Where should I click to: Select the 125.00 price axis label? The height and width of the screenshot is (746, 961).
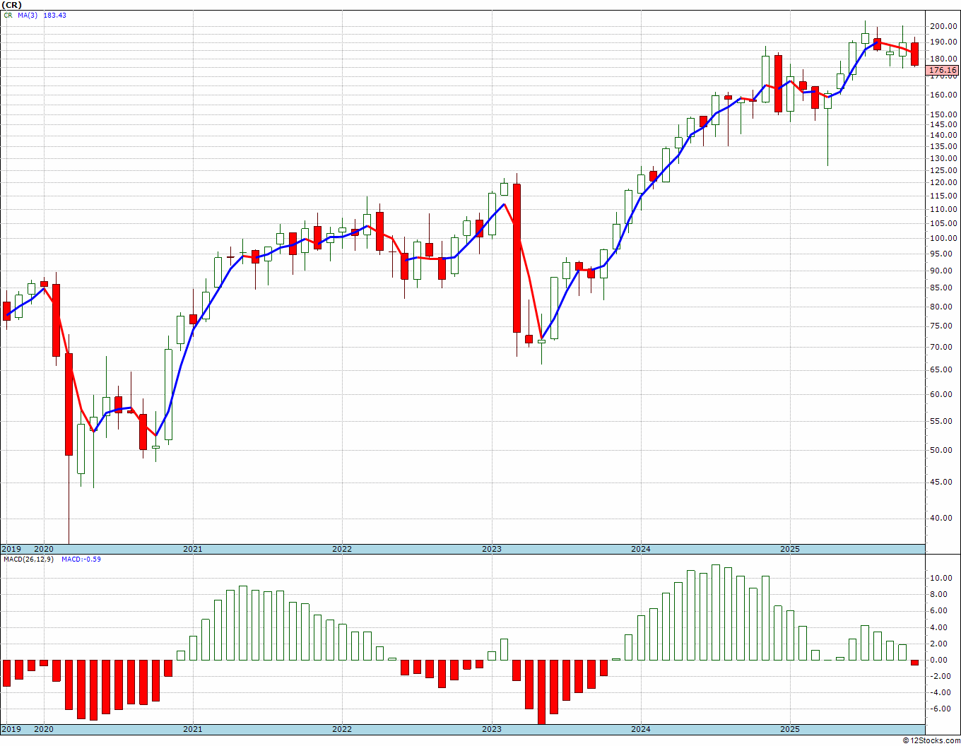pyautogui.click(x=944, y=170)
